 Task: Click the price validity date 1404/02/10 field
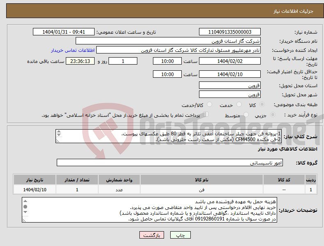(229, 74)
